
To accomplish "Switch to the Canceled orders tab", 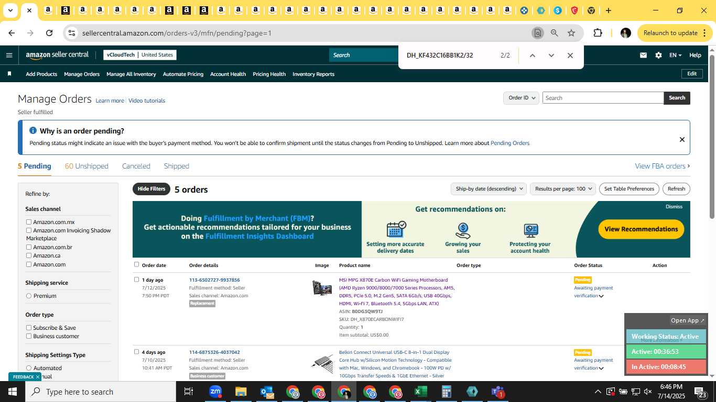I will (136, 166).
